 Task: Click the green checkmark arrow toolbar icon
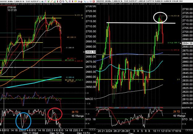click(x=48, y=2)
